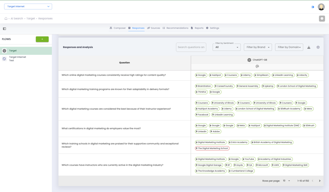Image resolution: width=329 pixels, height=192 pixels.
Task: Click the British Academy of Digital Marketing tag
Action: [272, 142]
